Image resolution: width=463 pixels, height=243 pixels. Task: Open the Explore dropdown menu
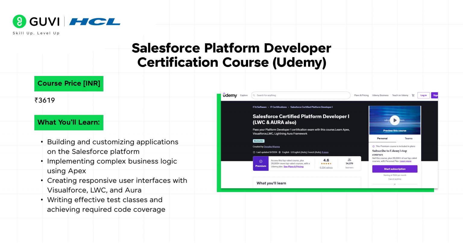click(244, 95)
